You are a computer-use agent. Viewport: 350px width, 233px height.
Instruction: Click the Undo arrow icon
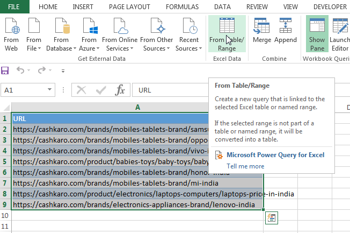(x=20, y=70)
